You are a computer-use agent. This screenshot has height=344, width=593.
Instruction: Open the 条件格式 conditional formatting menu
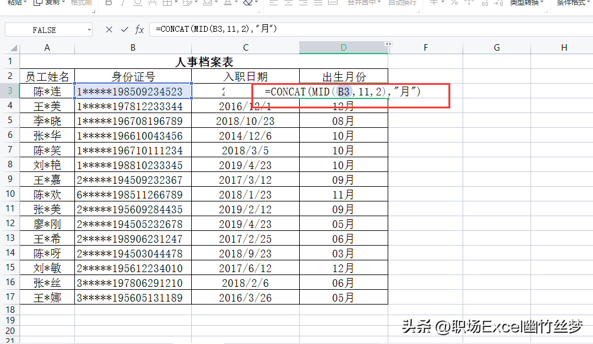point(574,2)
